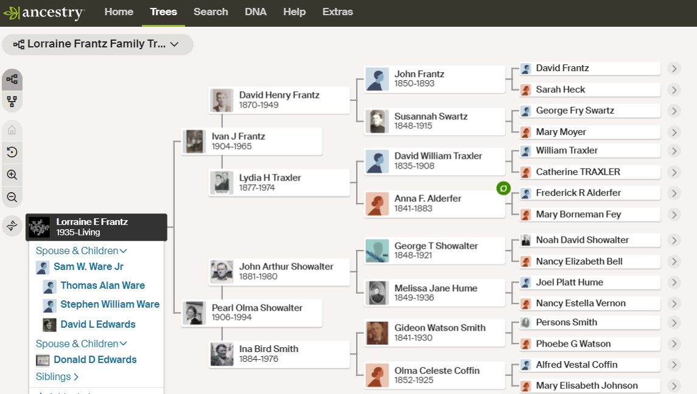Viewport: 697px width, 394px height.
Task: Toggle the DNA overlay icon
Action: 12,226
